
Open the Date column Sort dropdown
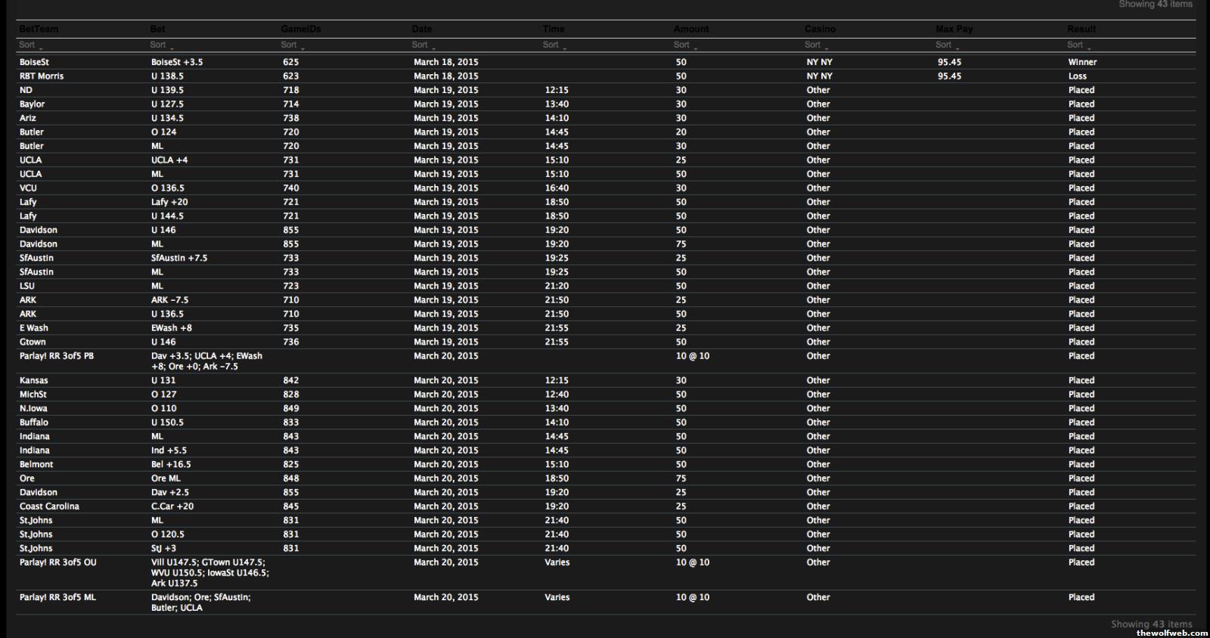(423, 45)
